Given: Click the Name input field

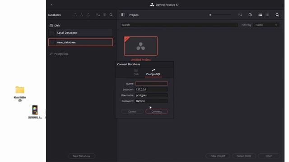Looking at the screenshot, I should click(152, 84).
